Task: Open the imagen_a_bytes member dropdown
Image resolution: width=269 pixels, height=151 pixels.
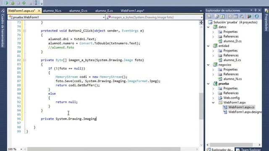Action: pyautogui.click(x=202, y=17)
